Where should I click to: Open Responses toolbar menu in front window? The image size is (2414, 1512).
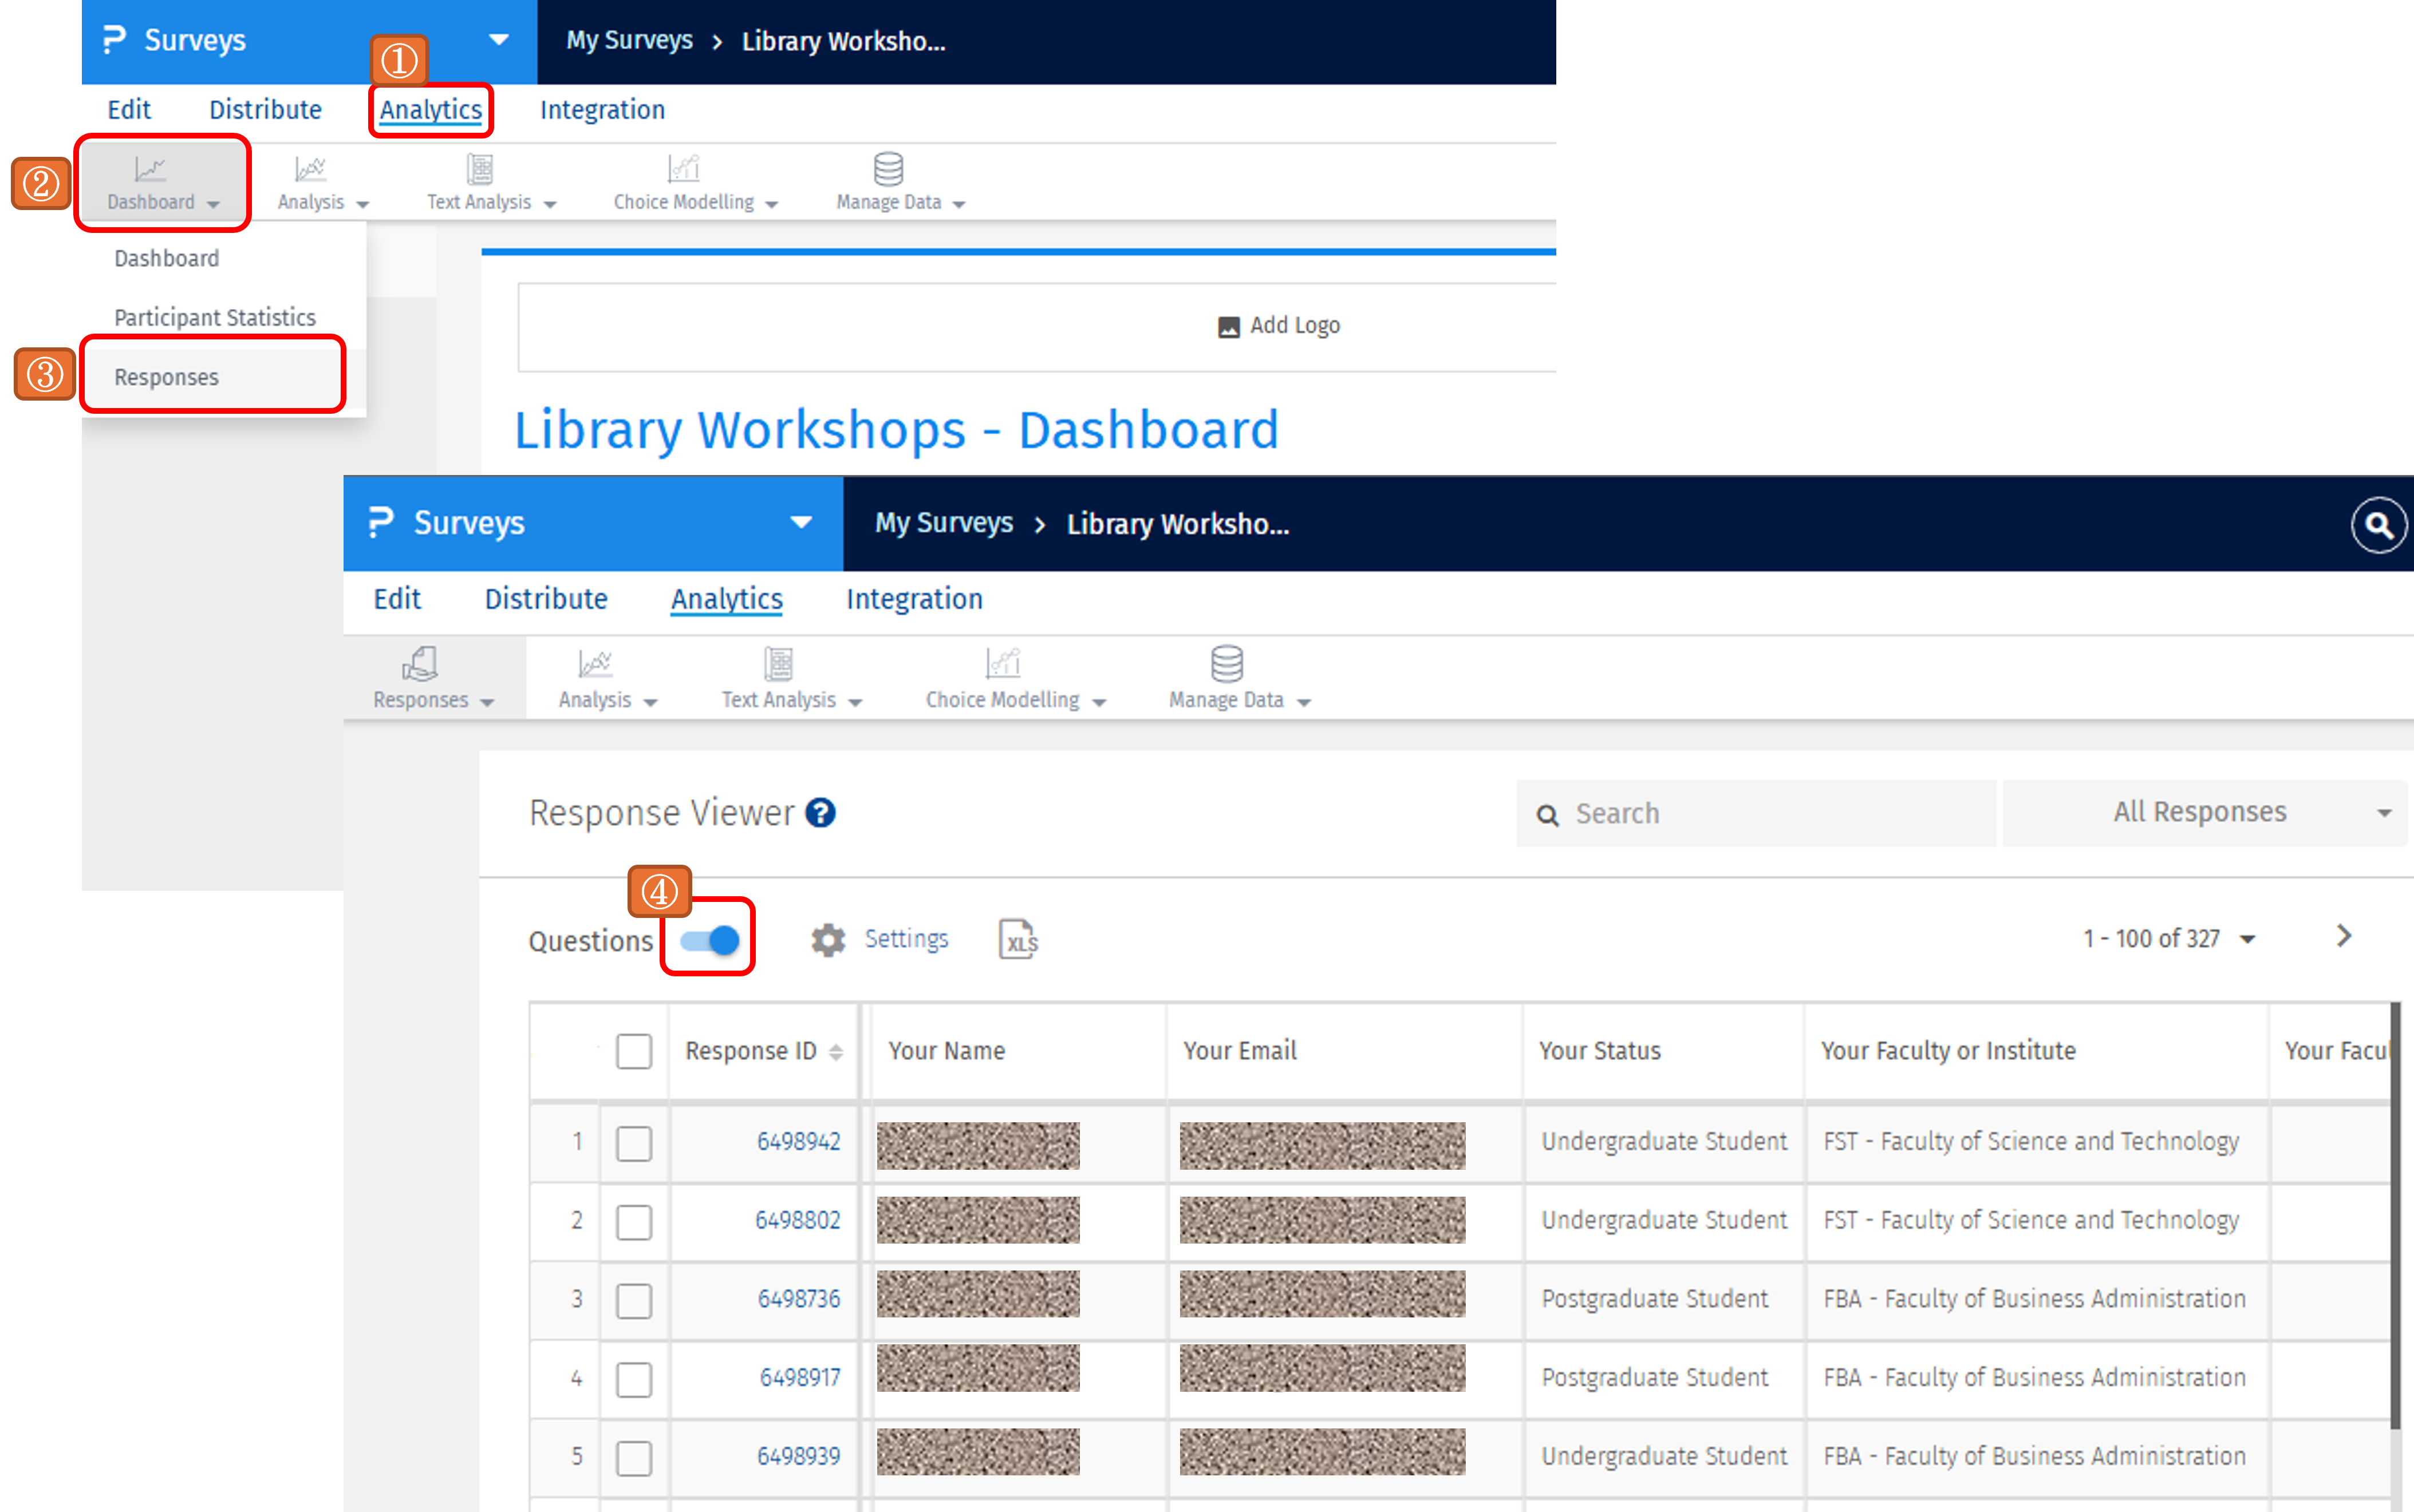point(433,678)
